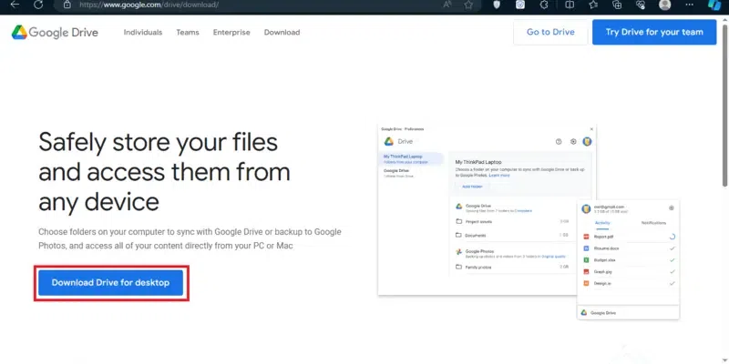
Task: Open the Individuals nav item
Action: coord(143,33)
